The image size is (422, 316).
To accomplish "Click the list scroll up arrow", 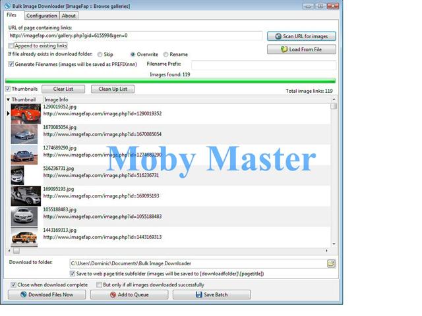I will click(x=334, y=99).
